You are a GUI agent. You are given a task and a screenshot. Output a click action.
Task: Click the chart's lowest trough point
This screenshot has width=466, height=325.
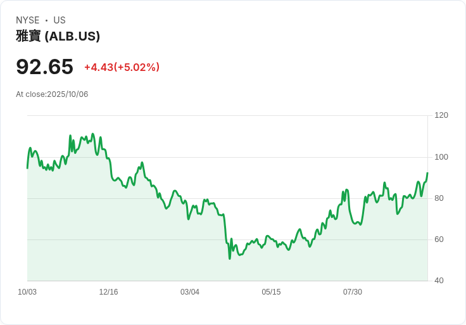[x=230, y=258]
